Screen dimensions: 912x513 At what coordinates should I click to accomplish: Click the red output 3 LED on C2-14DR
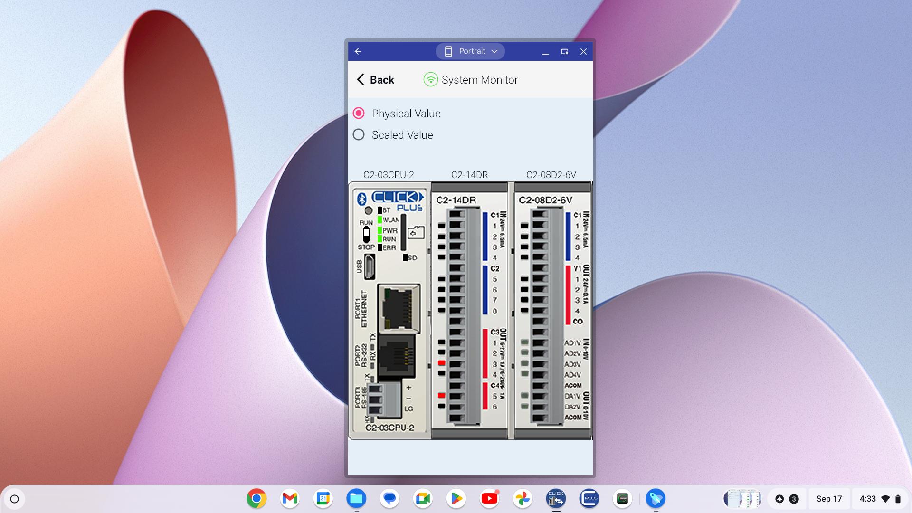click(x=441, y=363)
